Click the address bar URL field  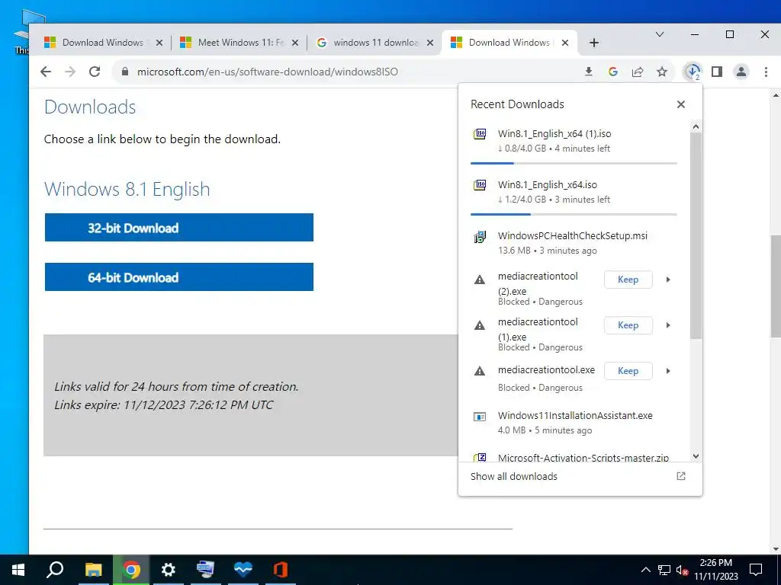(x=268, y=72)
